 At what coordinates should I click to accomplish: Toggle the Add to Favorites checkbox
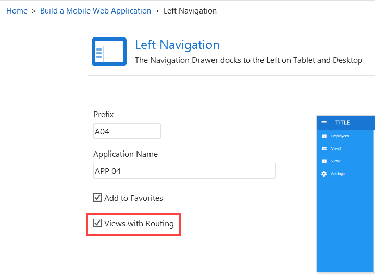pyautogui.click(x=97, y=198)
